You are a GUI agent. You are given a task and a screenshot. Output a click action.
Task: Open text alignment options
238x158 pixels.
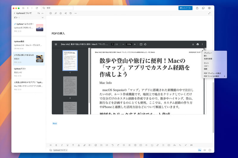click(x=90, y=145)
